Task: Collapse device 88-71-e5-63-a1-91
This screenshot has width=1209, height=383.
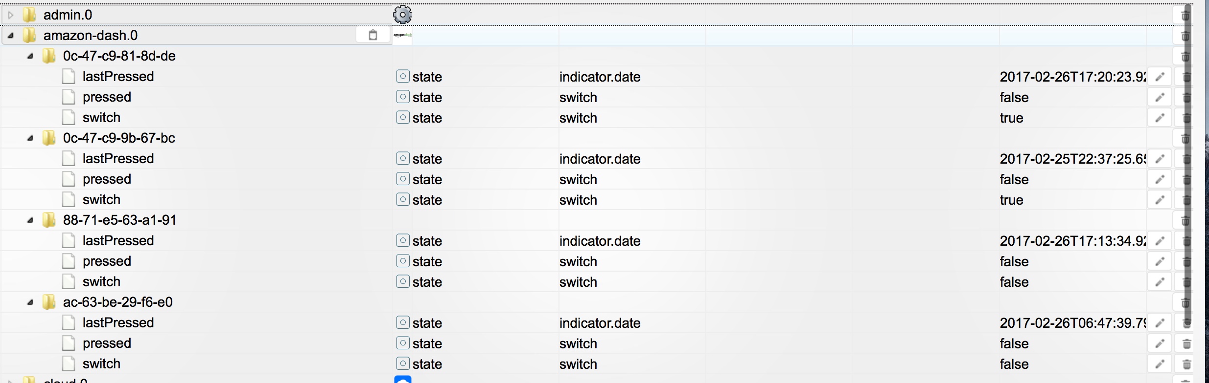Action: 30,220
